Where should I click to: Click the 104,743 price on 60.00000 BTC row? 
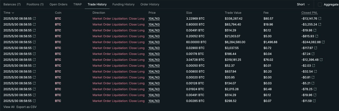[x=154, y=42]
